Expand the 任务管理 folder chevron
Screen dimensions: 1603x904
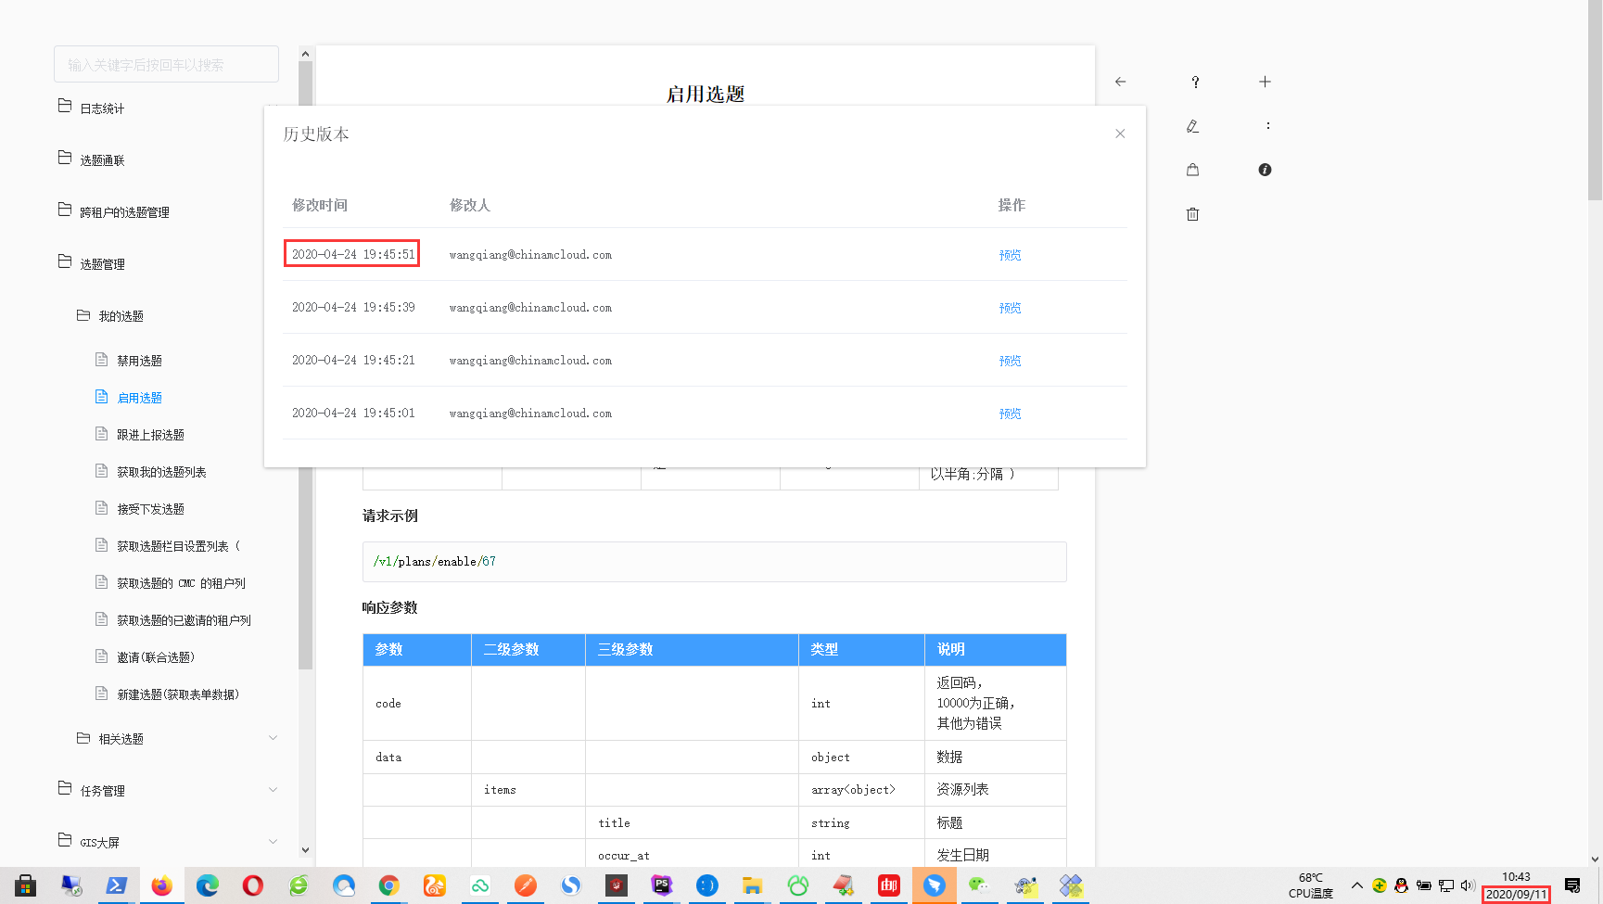(x=273, y=790)
